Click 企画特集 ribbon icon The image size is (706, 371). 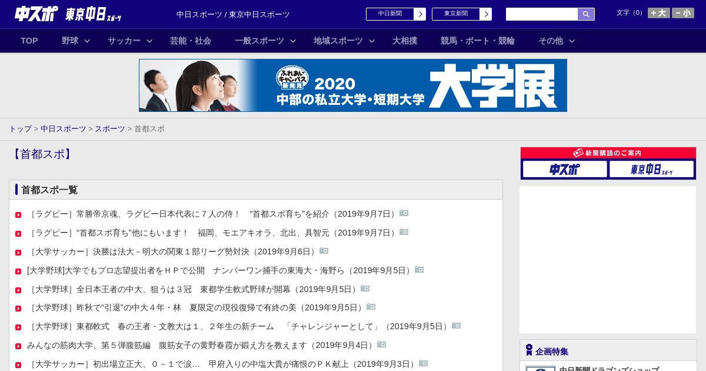(x=529, y=350)
